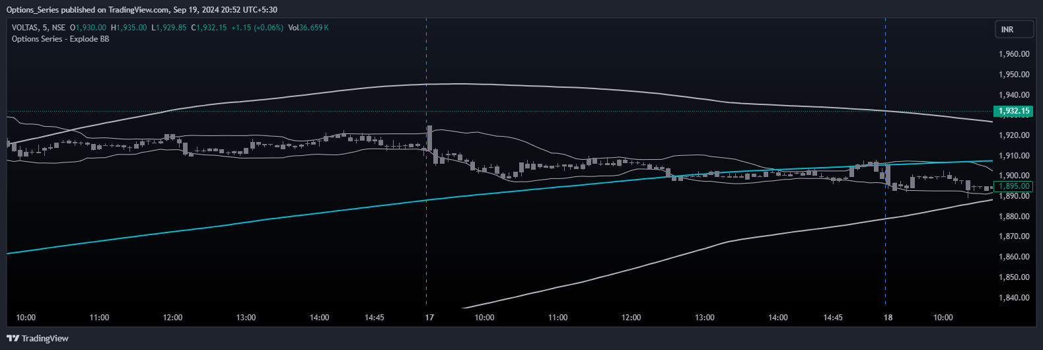Click the 1,960.00 price axis label

(1015, 54)
